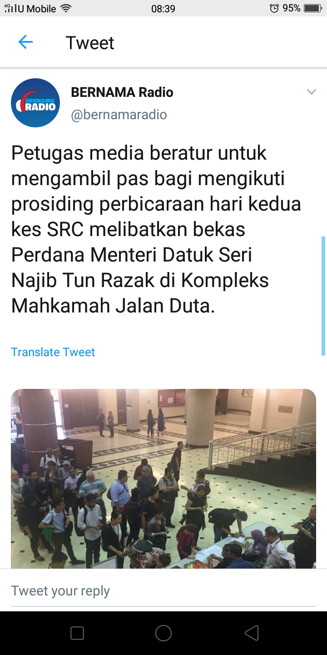Image resolution: width=327 pixels, height=655 pixels.
Task: Tap the Android recent apps square
Action: tap(77, 633)
